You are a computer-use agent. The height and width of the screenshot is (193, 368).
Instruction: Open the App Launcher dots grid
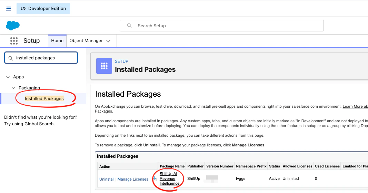pos(14,41)
